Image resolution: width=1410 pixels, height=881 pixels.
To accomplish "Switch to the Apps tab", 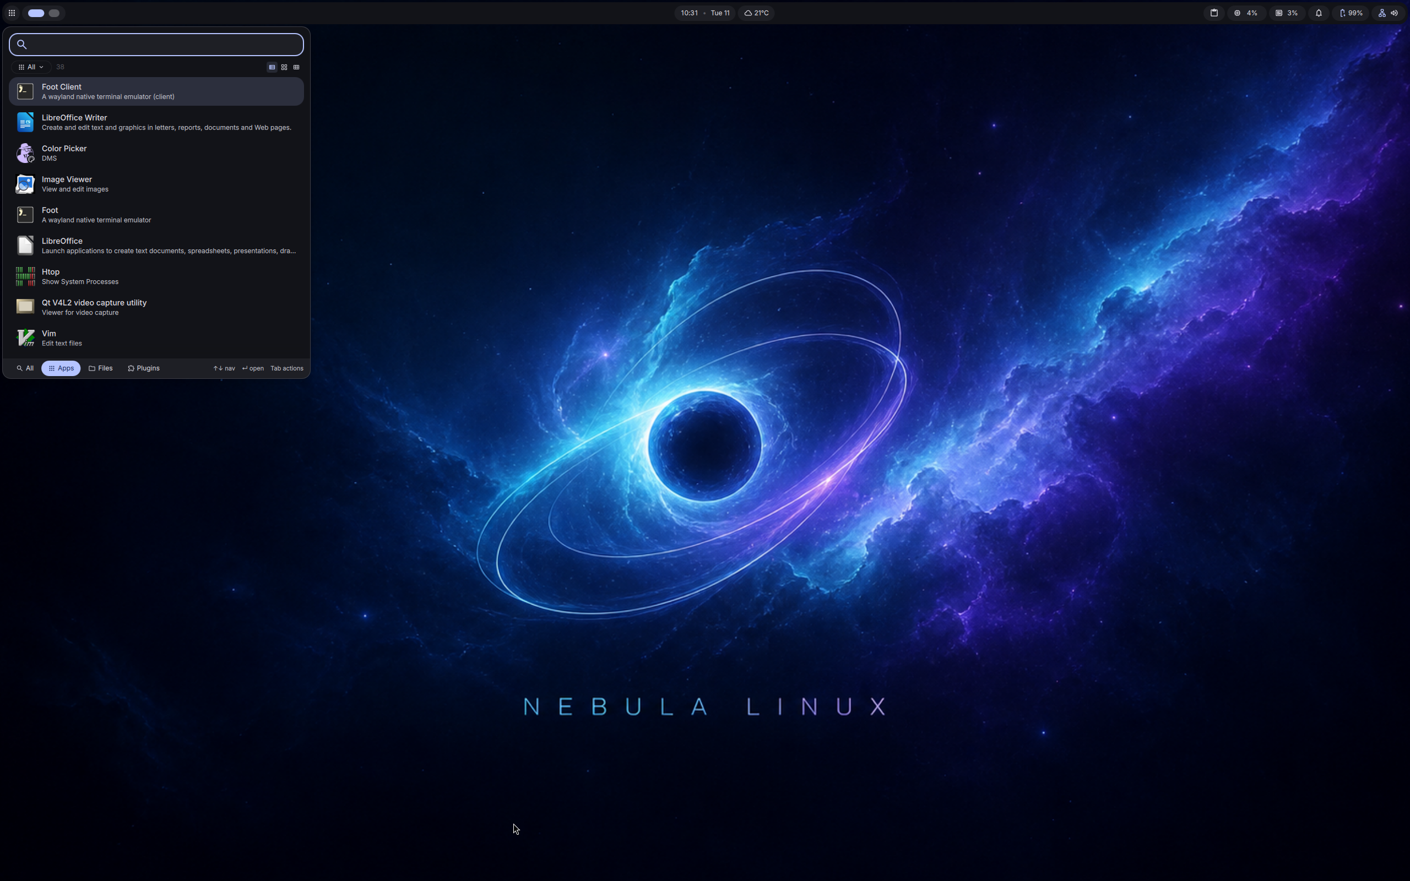I will coord(61,368).
